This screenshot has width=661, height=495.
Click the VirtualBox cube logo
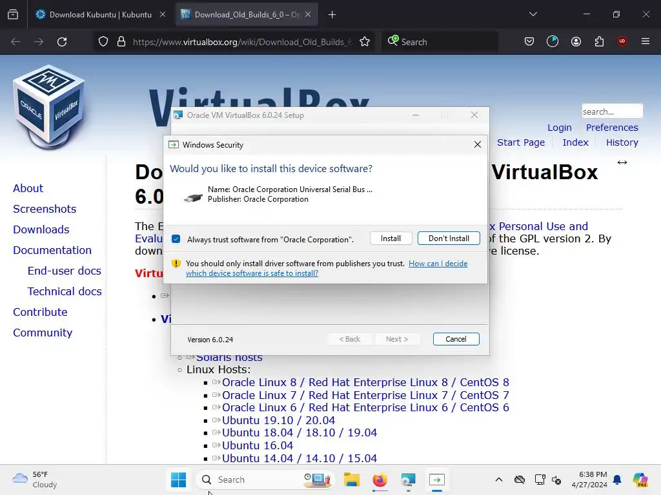[x=49, y=107]
